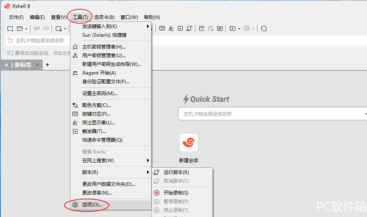Open the dropdown arrow beside the new tab group icon

pyautogui.click(x=239, y=29)
